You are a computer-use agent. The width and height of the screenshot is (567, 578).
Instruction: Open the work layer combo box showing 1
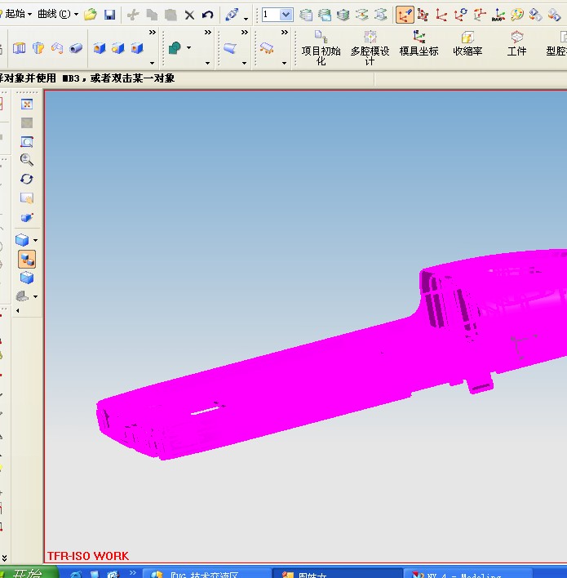click(x=277, y=15)
